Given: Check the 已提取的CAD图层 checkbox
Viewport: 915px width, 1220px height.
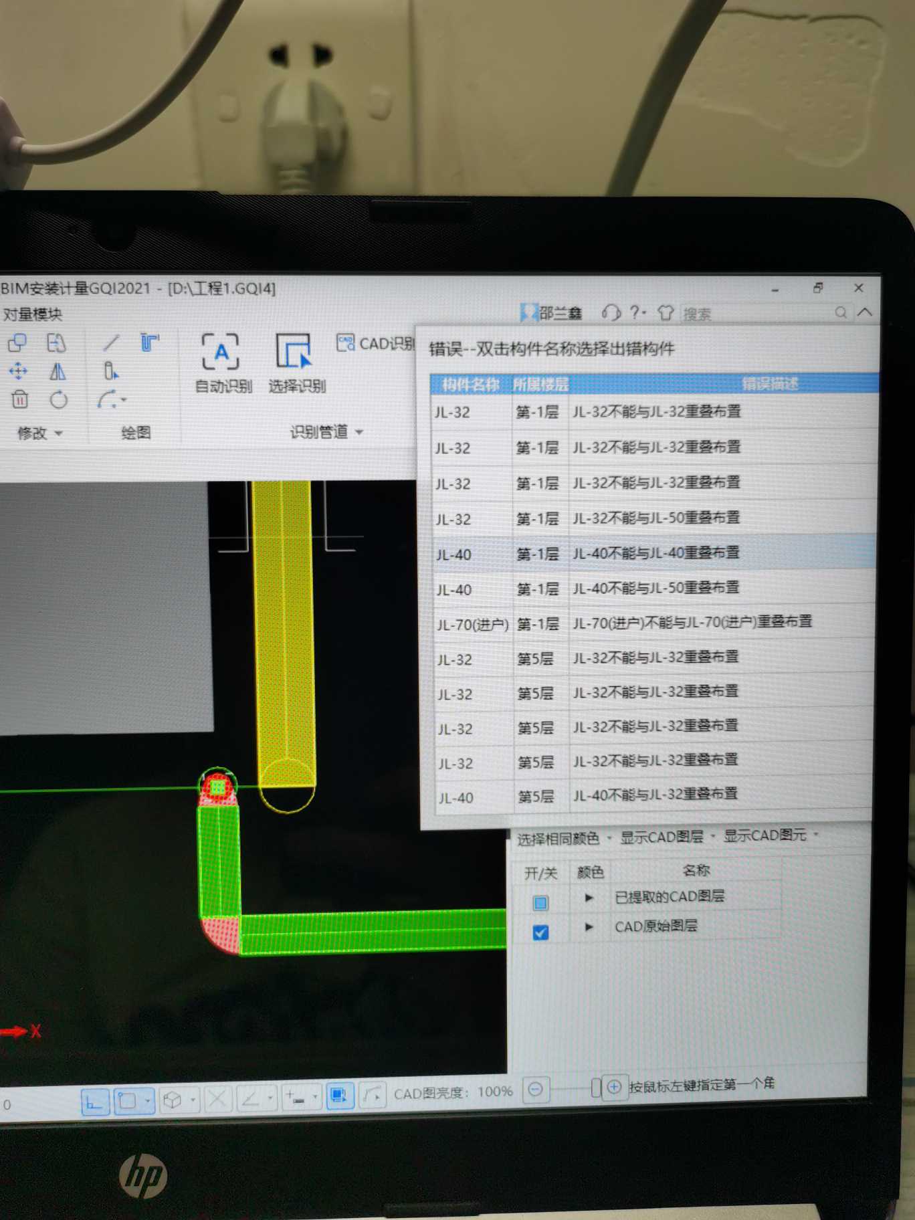Looking at the screenshot, I should tap(540, 902).
